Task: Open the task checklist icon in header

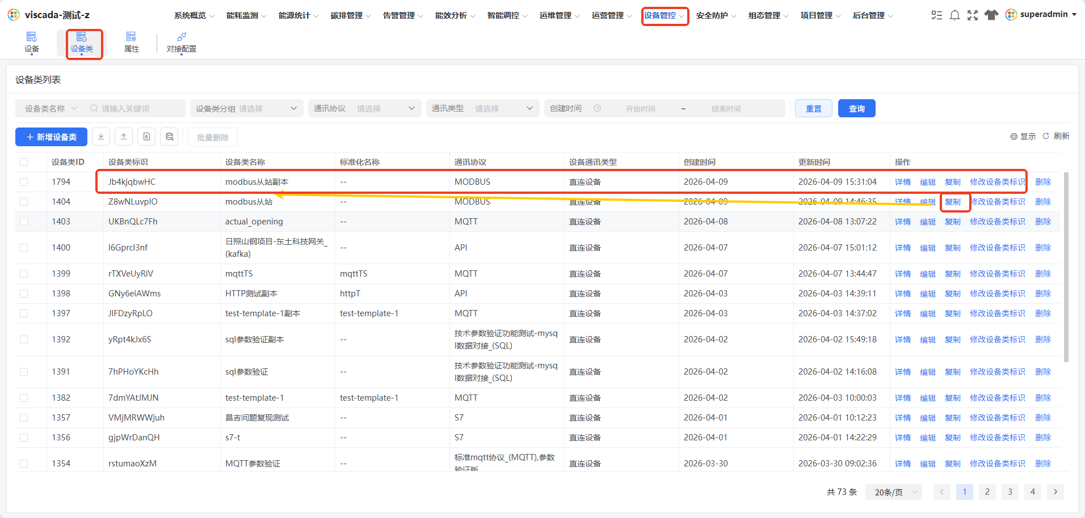Action: pos(937,15)
